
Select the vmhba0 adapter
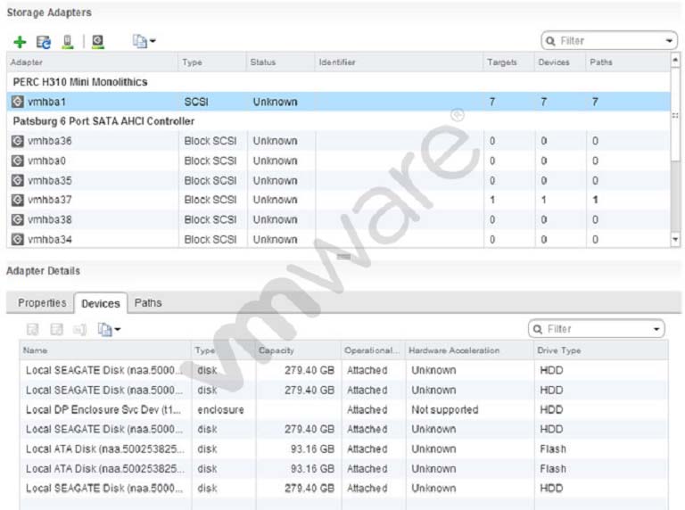pyautogui.click(x=339, y=160)
